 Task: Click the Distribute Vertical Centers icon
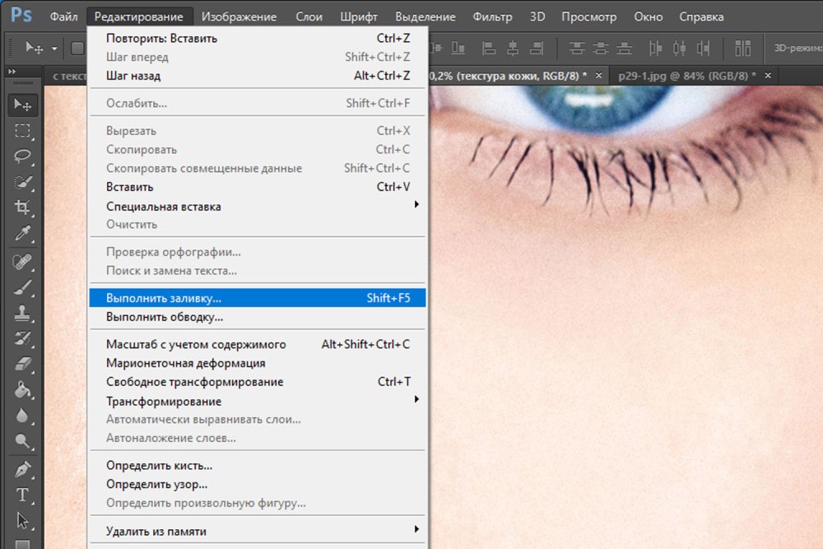click(x=601, y=49)
